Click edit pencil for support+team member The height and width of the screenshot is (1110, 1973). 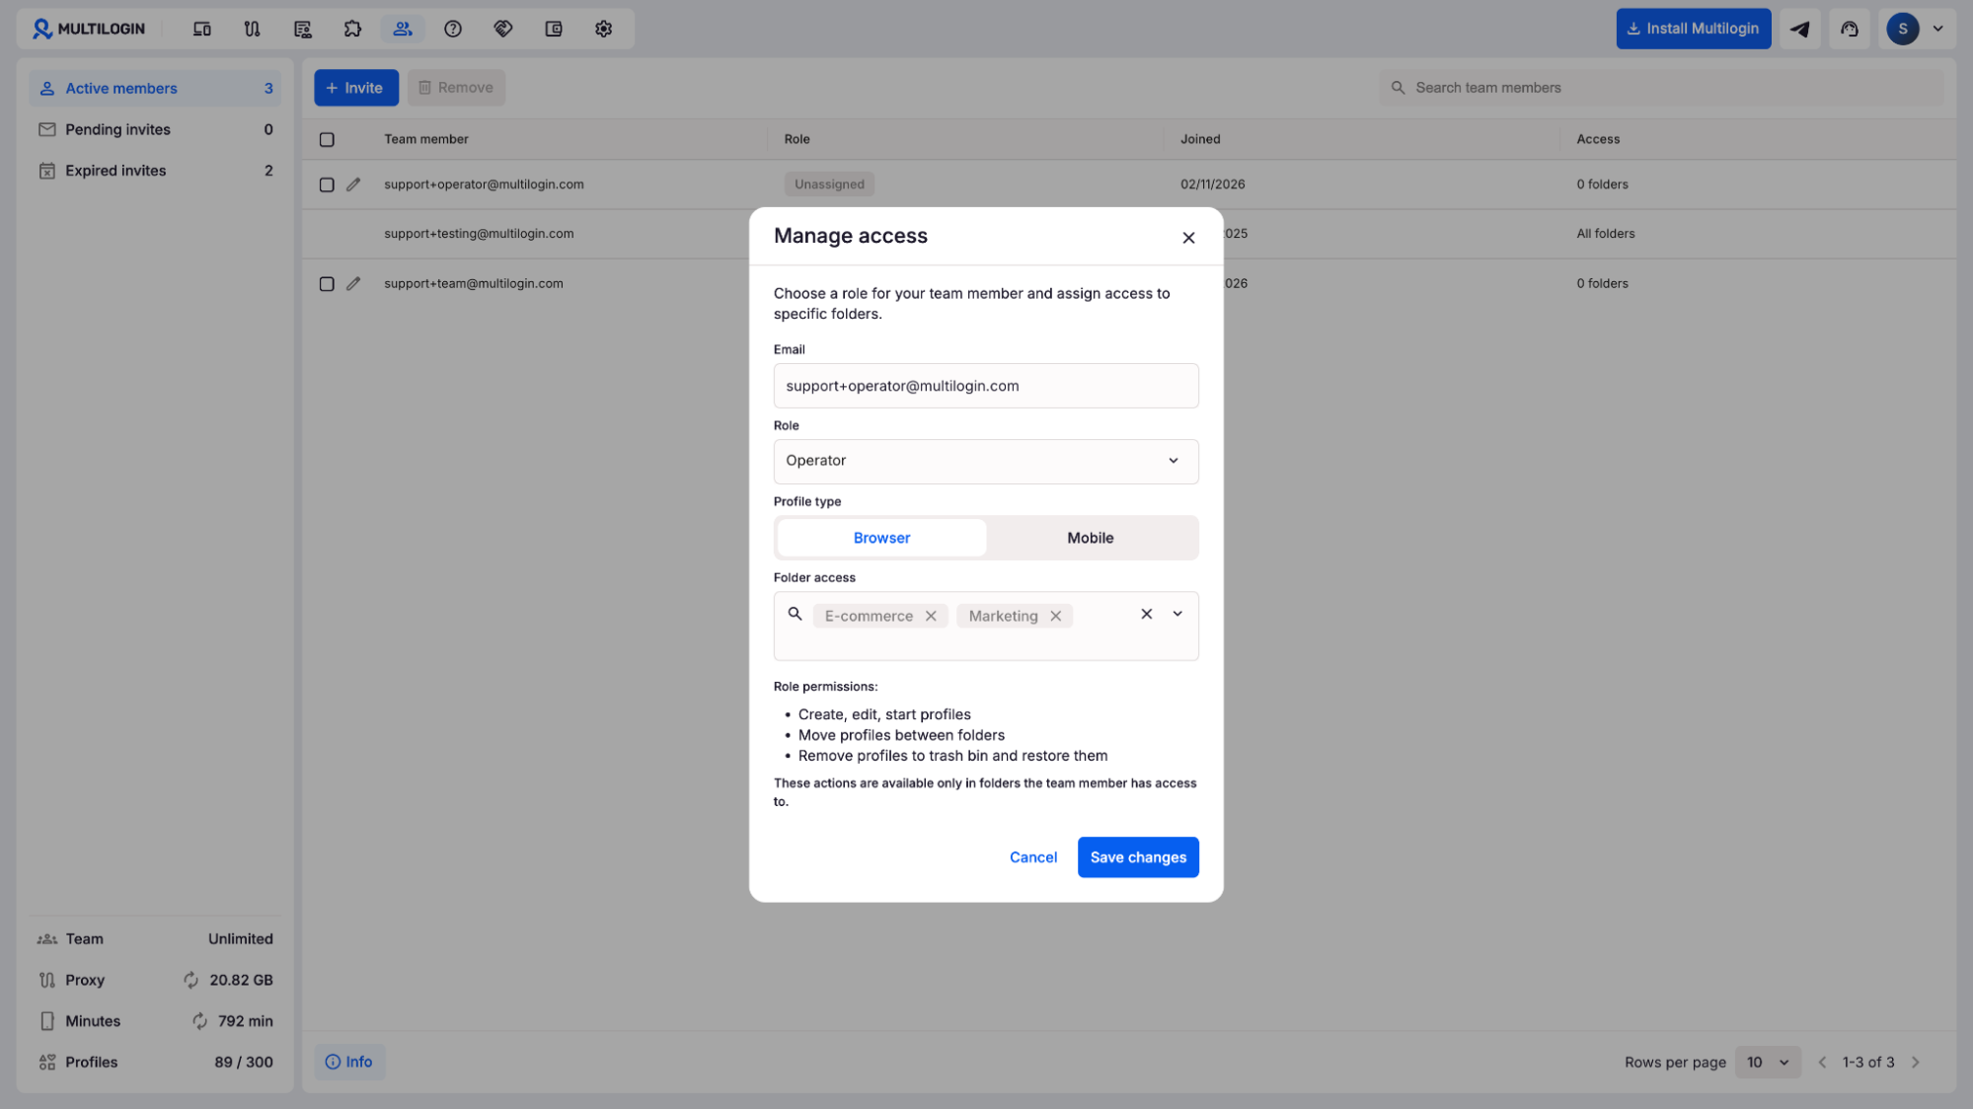pyautogui.click(x=353, y=284)
